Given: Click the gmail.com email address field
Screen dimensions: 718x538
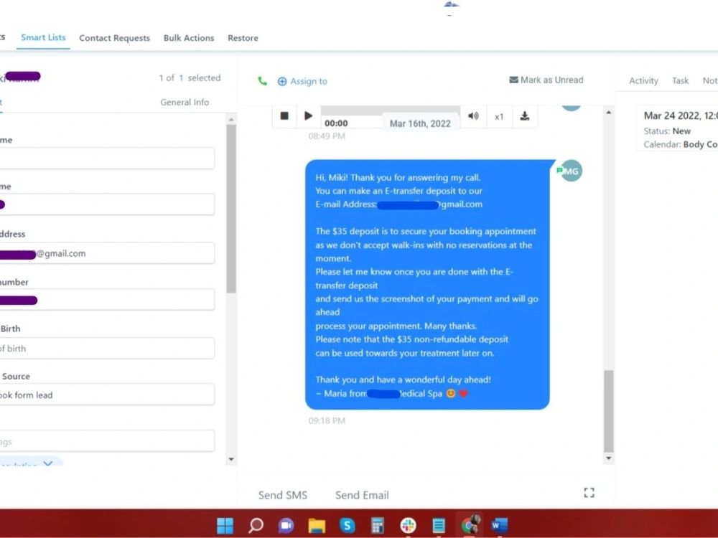Looking at the screenshot, I should pyautogui.click(x=107, y=253).
